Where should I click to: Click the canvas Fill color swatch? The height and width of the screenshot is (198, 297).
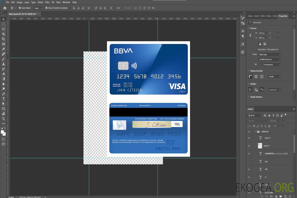[x=260, y=64]
